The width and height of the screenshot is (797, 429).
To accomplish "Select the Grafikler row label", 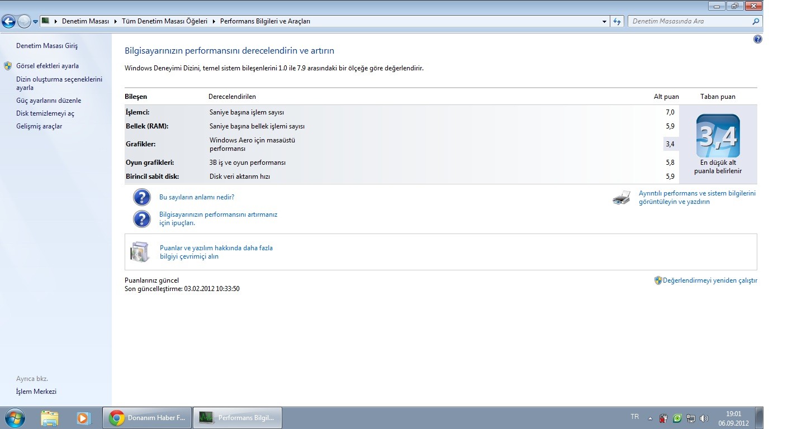I will coord(140,144).
